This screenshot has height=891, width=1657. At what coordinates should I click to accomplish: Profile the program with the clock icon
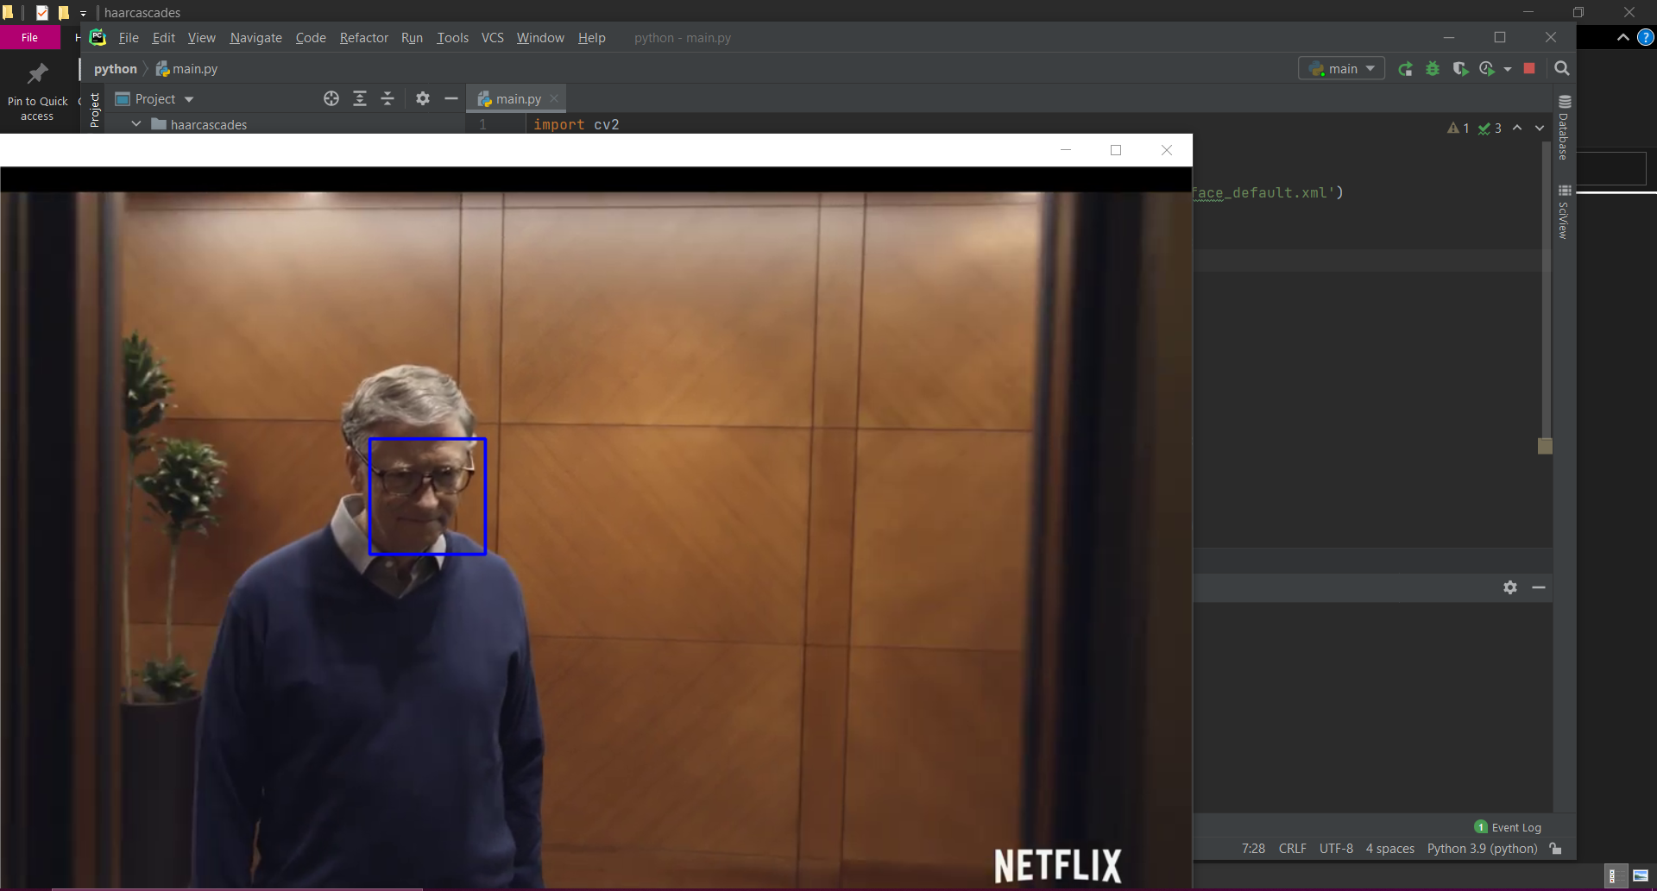coord(1489,68)
